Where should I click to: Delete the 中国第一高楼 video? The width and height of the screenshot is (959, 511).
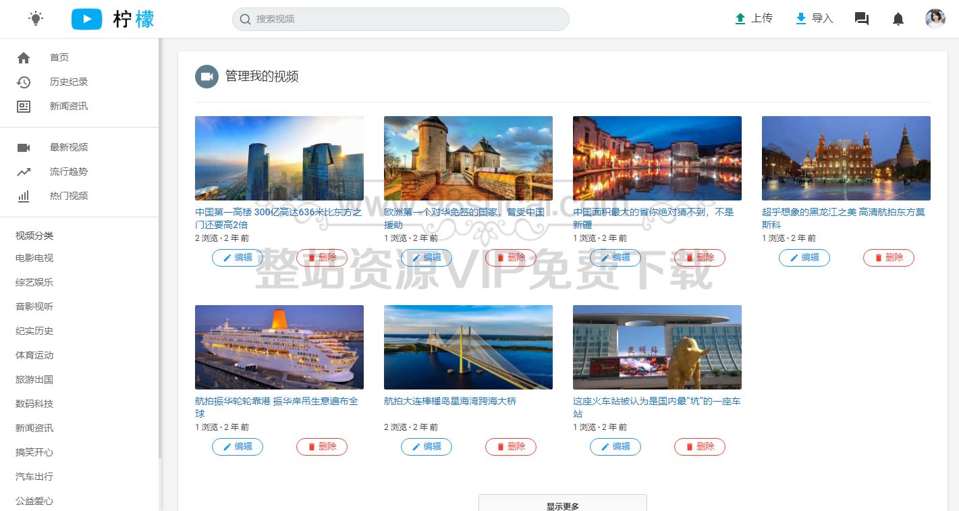click(322, 257)
